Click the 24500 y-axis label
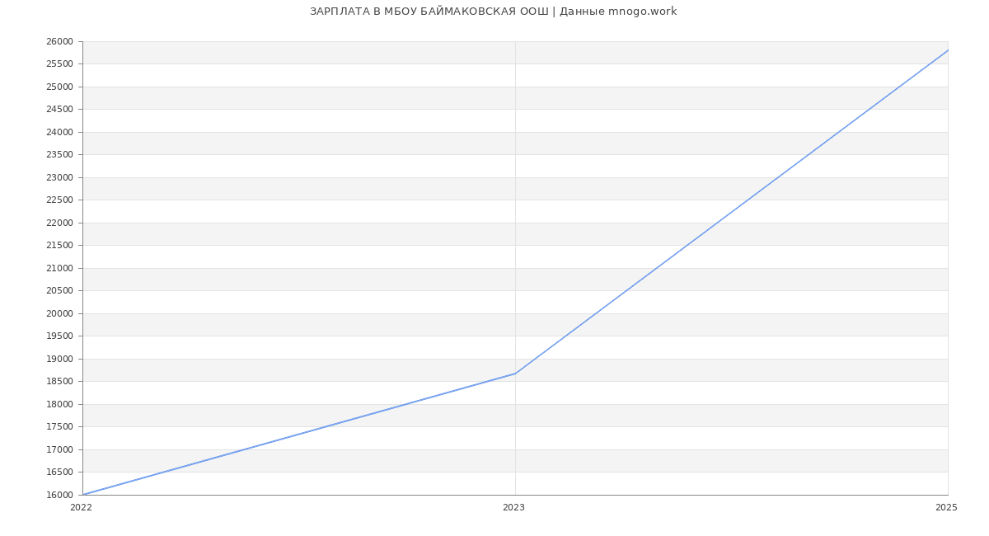The image size is (989, 536). [x=59, y=110]
